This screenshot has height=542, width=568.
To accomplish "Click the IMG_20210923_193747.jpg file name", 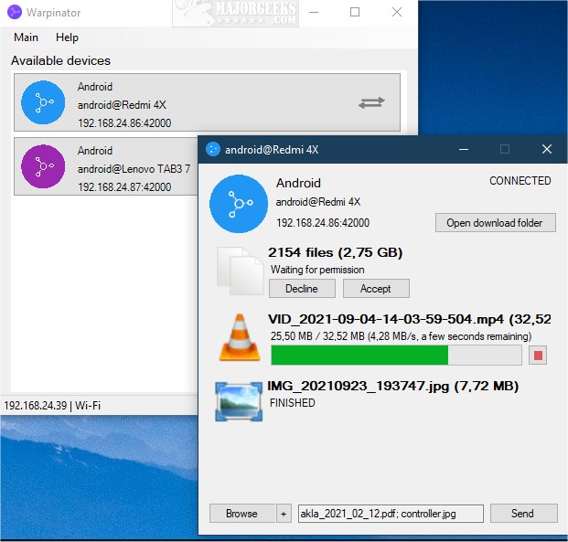I will coord(358,387).
